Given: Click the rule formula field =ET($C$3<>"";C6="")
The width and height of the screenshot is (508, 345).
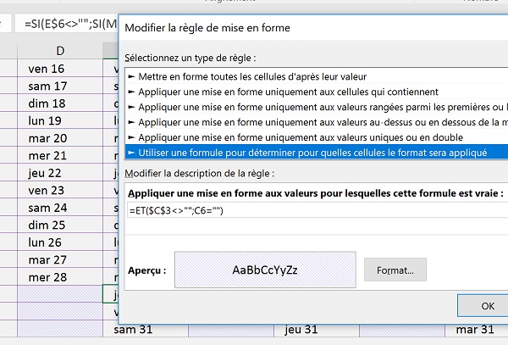Looking at the screenshot, I should [x=317, y=211].
